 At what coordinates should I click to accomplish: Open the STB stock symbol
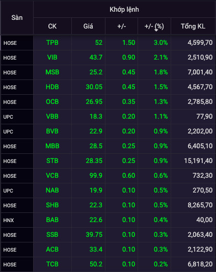pyautogui.click(x=52, y=160)
